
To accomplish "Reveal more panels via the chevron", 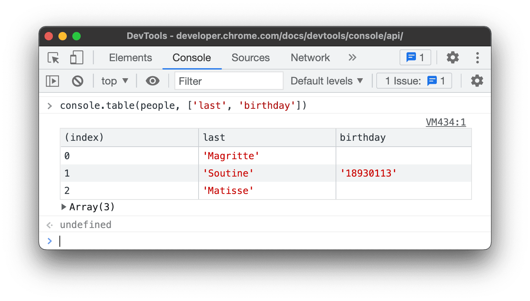I will point(352,57).
